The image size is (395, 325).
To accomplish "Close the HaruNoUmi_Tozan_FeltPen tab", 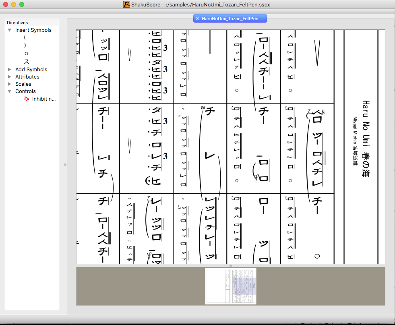I will (x=197, y=18).
